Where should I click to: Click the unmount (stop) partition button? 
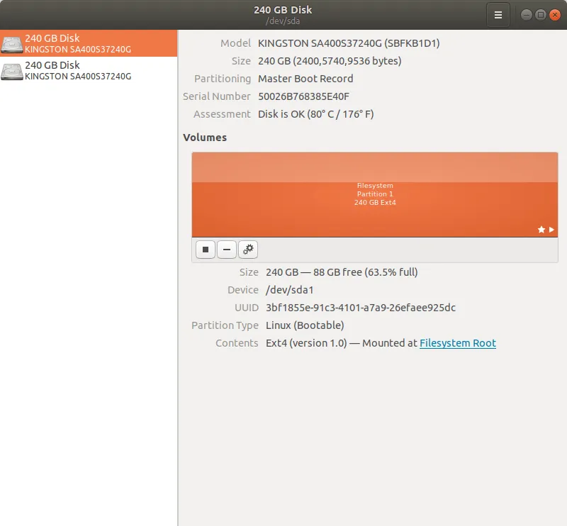(x=206, y=250)
